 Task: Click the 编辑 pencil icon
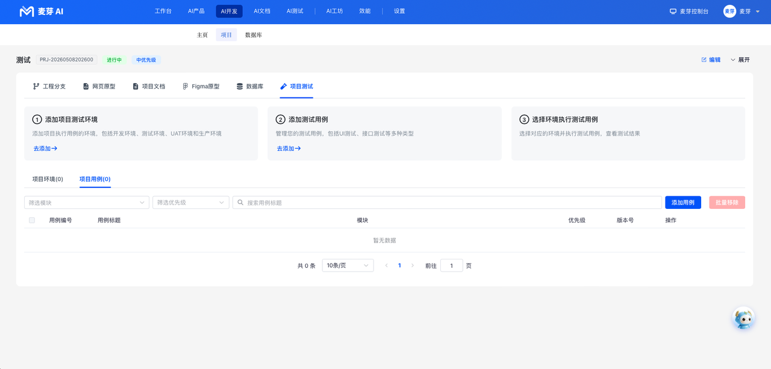[704, 60]
